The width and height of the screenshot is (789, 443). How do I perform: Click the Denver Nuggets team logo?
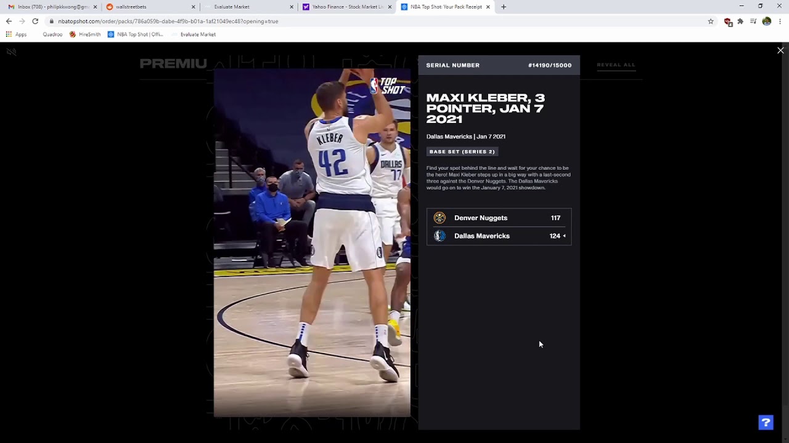(439, 218)
